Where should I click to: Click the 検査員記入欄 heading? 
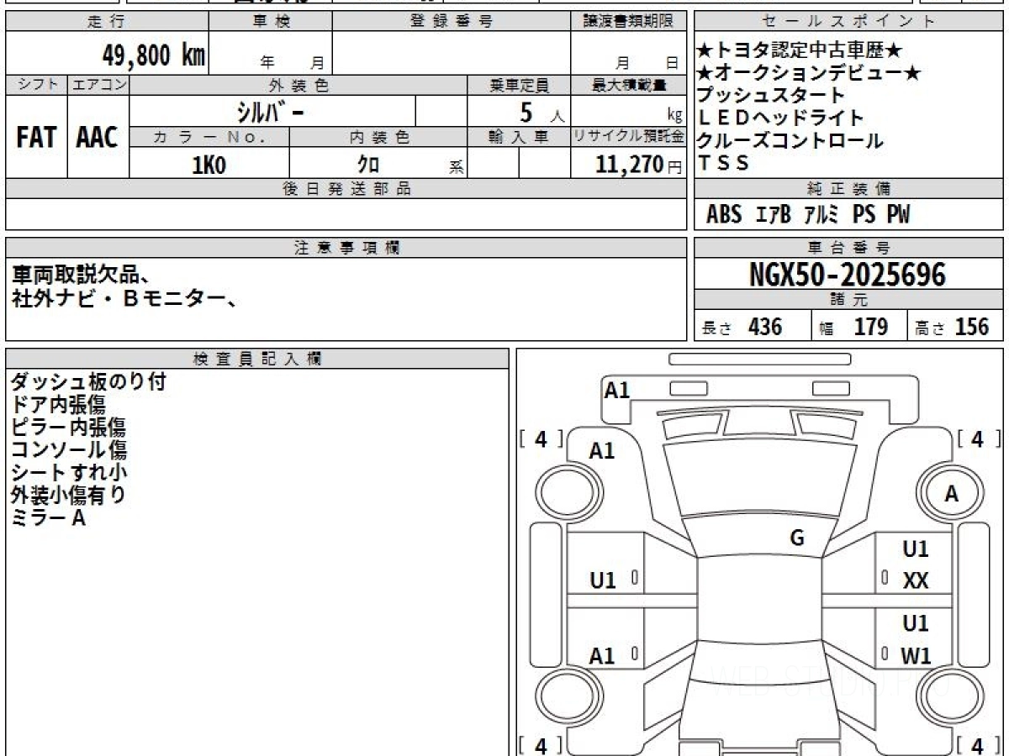pyautogui.click(x=257, y=359)
